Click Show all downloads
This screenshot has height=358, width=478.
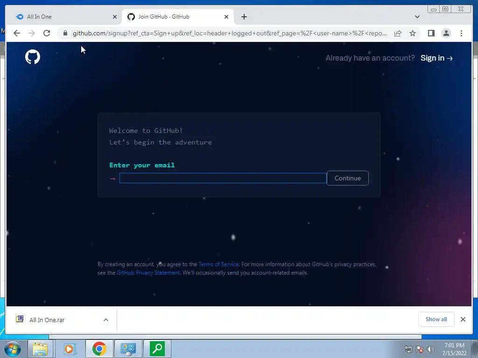tap(436, 319)
